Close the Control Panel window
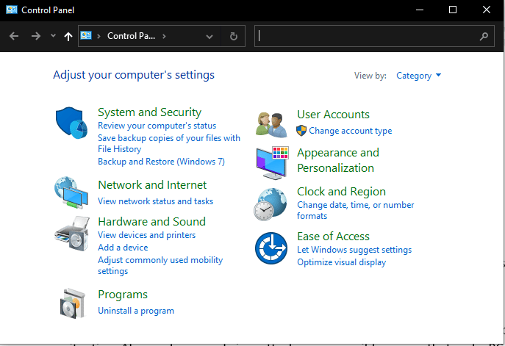The width and height of the screenshot is (505, 346). pyautogui.click(x=487, y=10)
